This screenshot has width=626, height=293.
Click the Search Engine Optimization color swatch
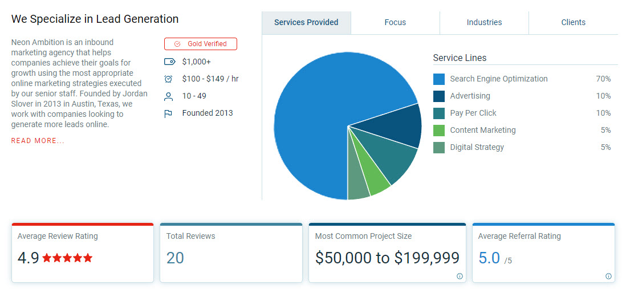pyautogui.click(x=438, y=79)
